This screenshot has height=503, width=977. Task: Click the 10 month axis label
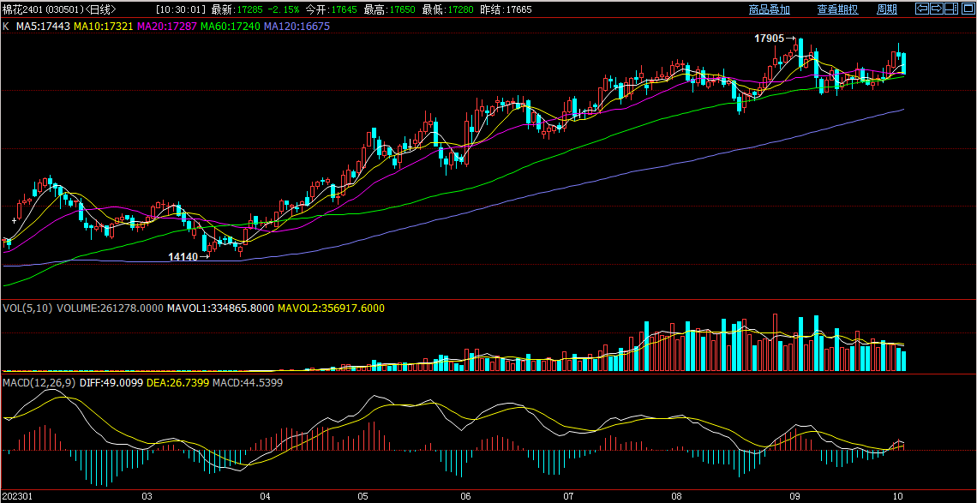click(898, 497)
